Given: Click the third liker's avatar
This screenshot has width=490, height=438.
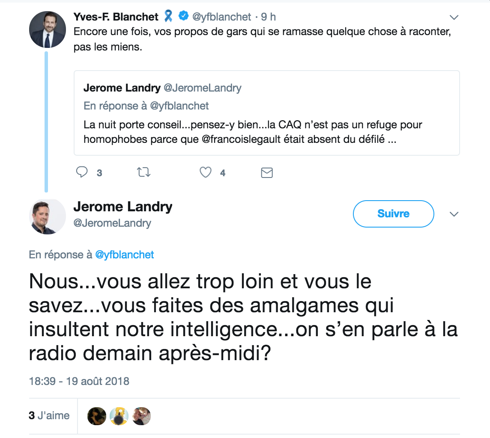Looking at the screenshot, I should 141,416.
